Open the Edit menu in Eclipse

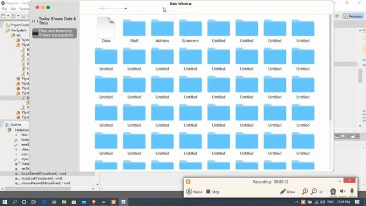[x=13, y=9]
